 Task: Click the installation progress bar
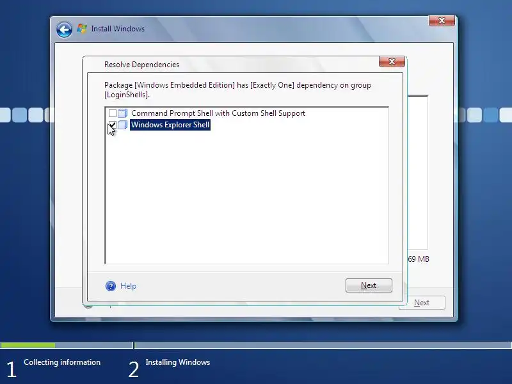click(256, 345)
